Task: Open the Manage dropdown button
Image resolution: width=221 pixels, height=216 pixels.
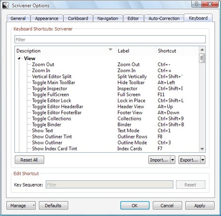Action: 21,205
